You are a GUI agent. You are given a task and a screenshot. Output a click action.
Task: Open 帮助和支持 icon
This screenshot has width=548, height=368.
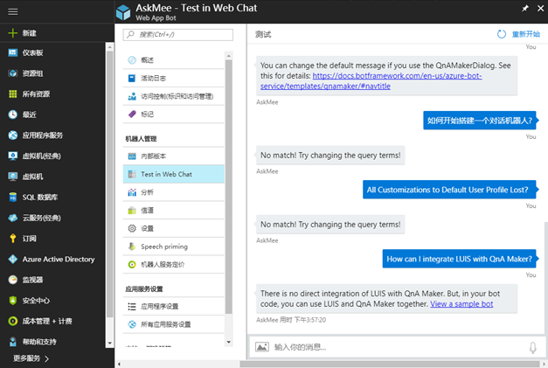12,342
